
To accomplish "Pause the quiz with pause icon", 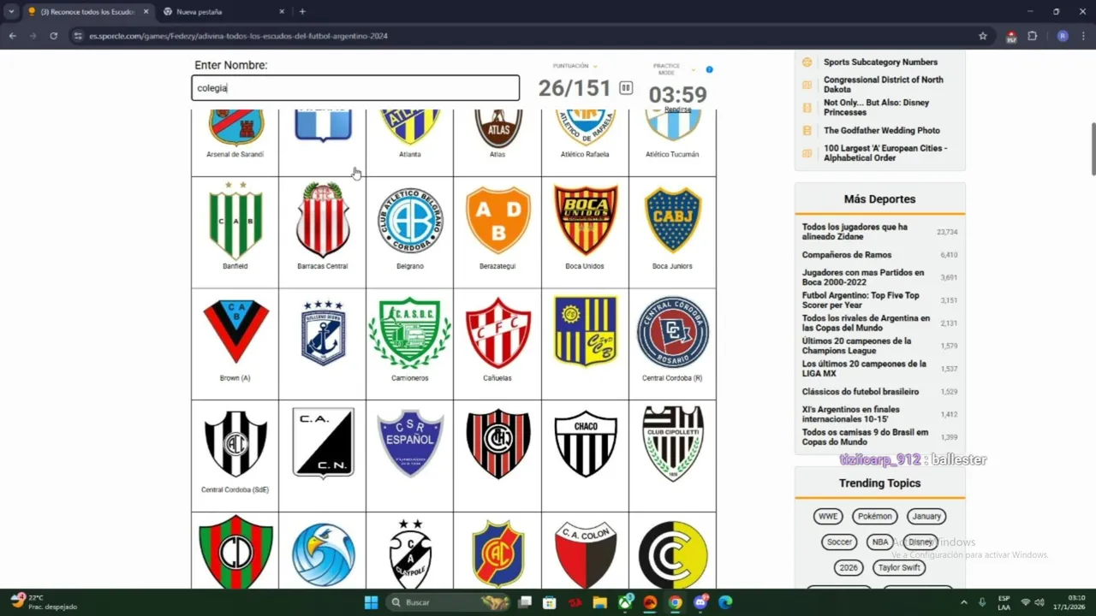I will coord(626,88).
